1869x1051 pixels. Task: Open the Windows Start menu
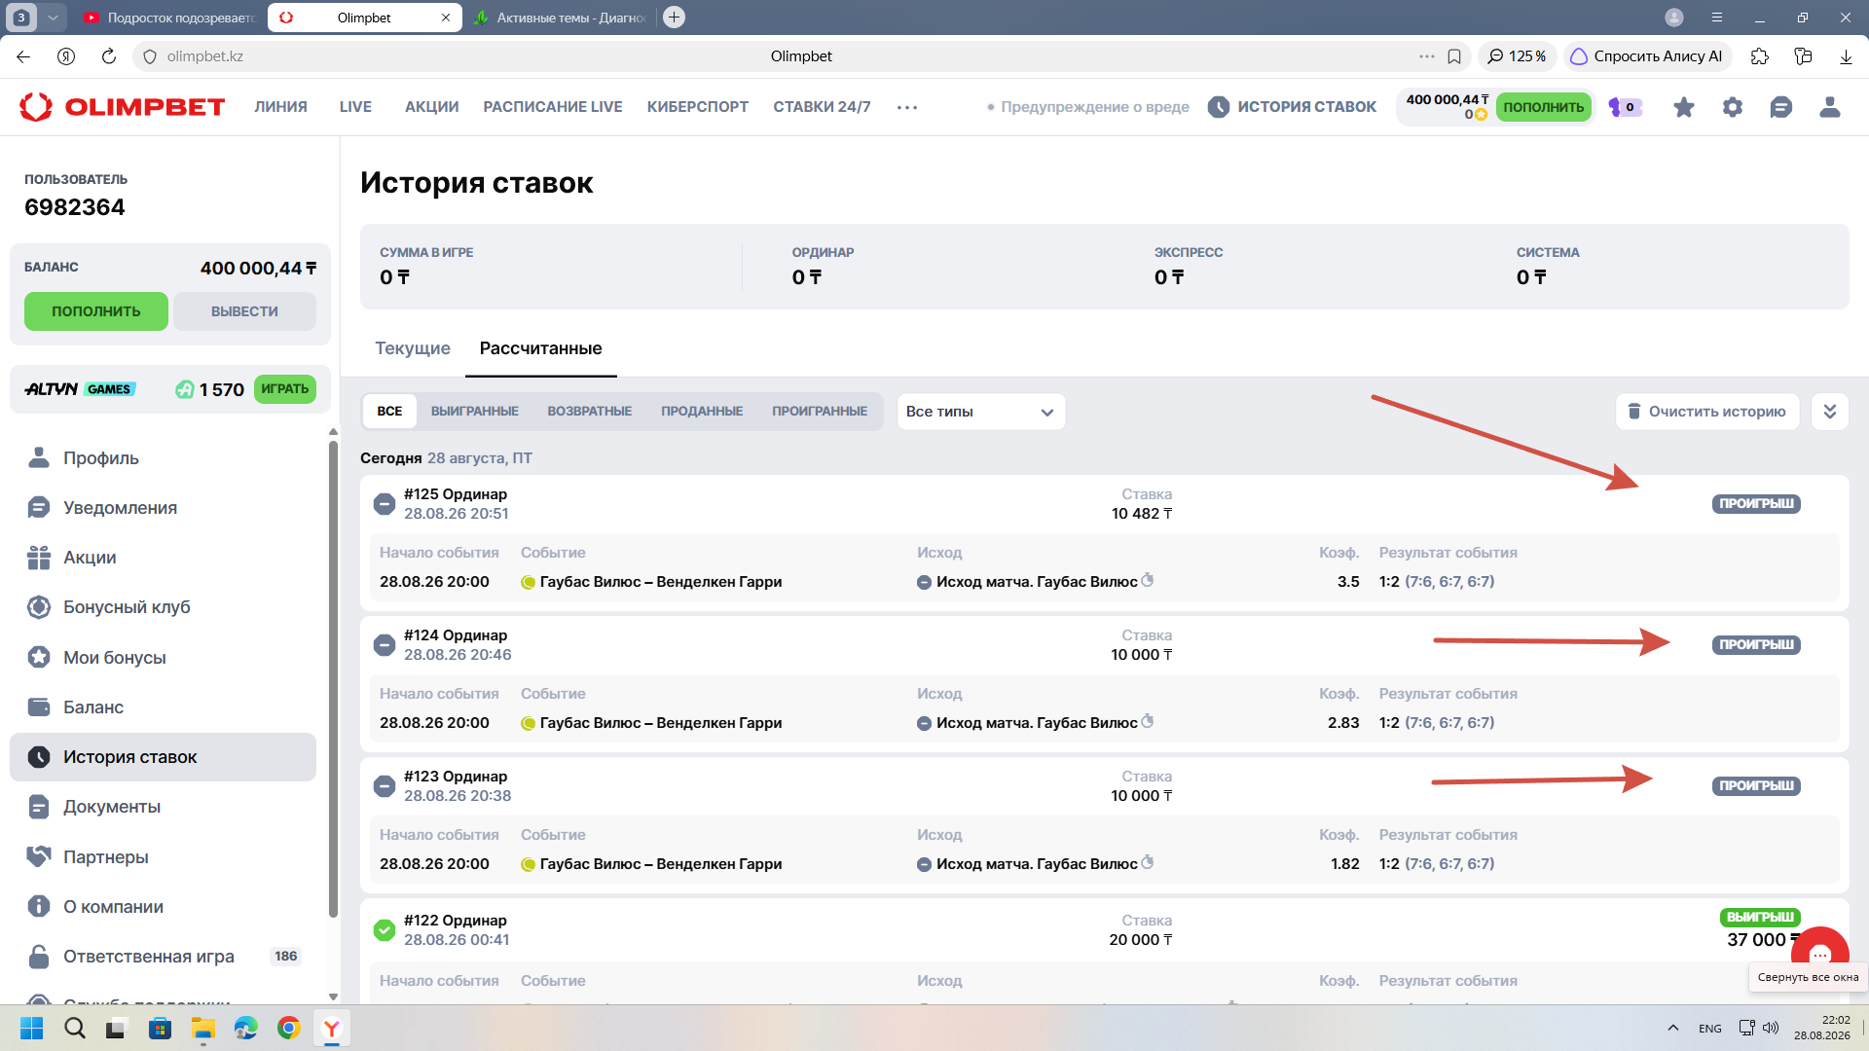point(32,1029)
